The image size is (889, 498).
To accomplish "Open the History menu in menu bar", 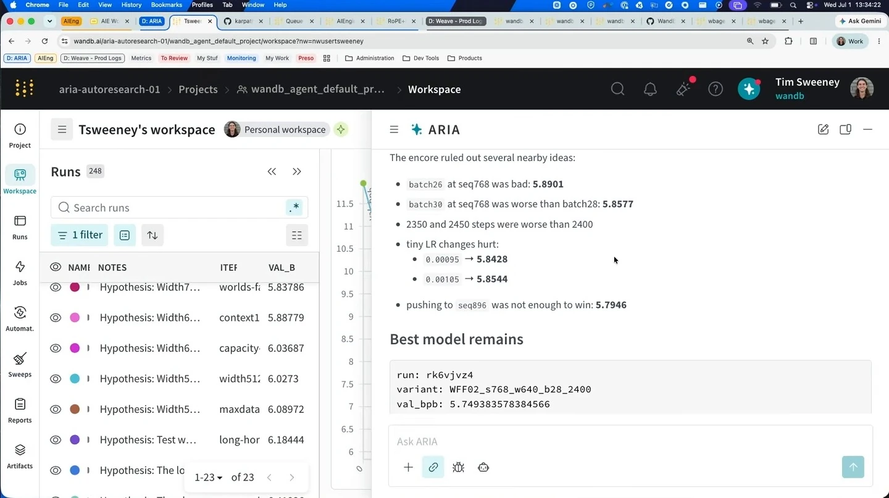I will [131, 5].
